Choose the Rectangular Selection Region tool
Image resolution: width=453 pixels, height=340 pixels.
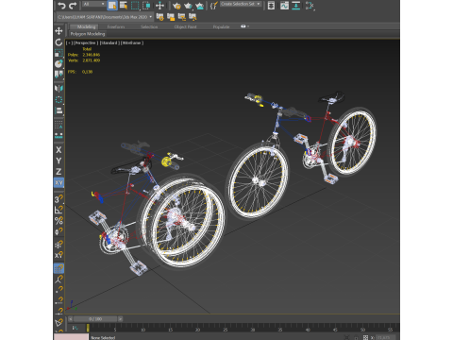[x=135, y=6]
